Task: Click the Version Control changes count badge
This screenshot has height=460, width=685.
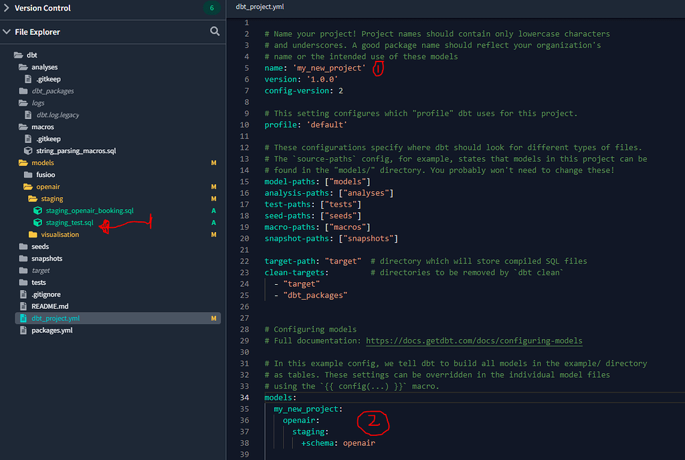Action: point(211,8)
